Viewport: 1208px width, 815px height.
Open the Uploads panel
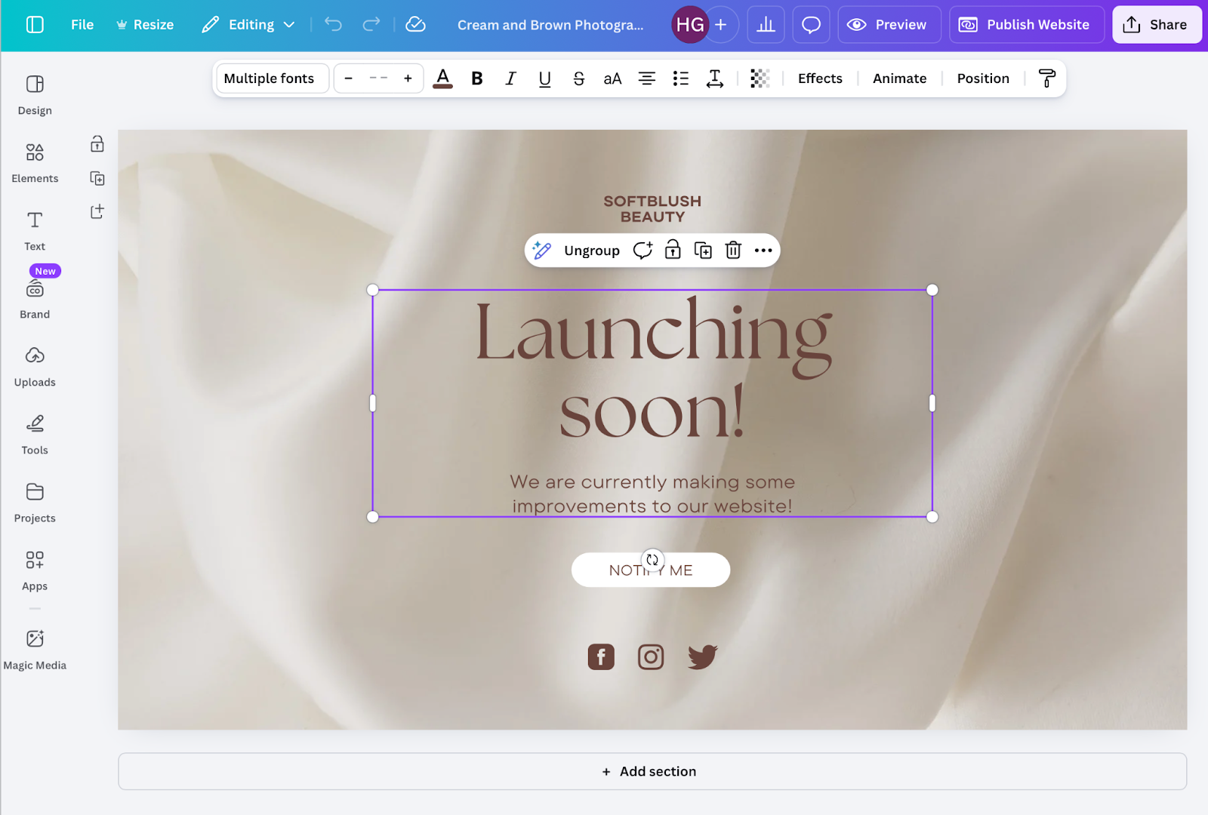click(34, 364)
